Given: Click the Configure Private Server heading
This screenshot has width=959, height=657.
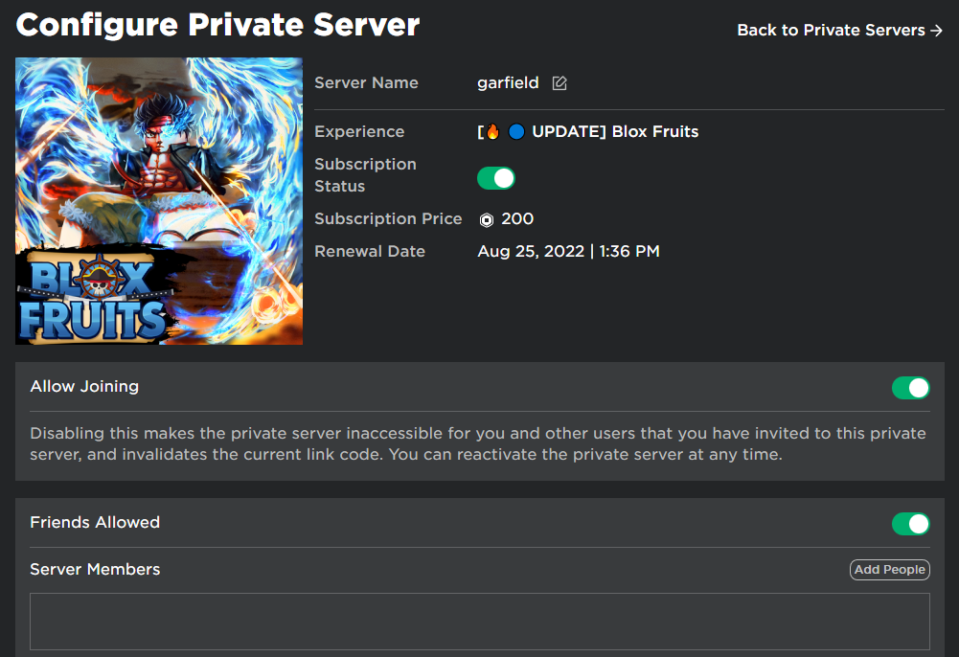Looking at the screenshot, I should point(217,25).
